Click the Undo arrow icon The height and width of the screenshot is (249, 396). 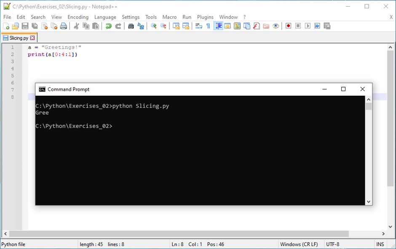pos(108,26)
